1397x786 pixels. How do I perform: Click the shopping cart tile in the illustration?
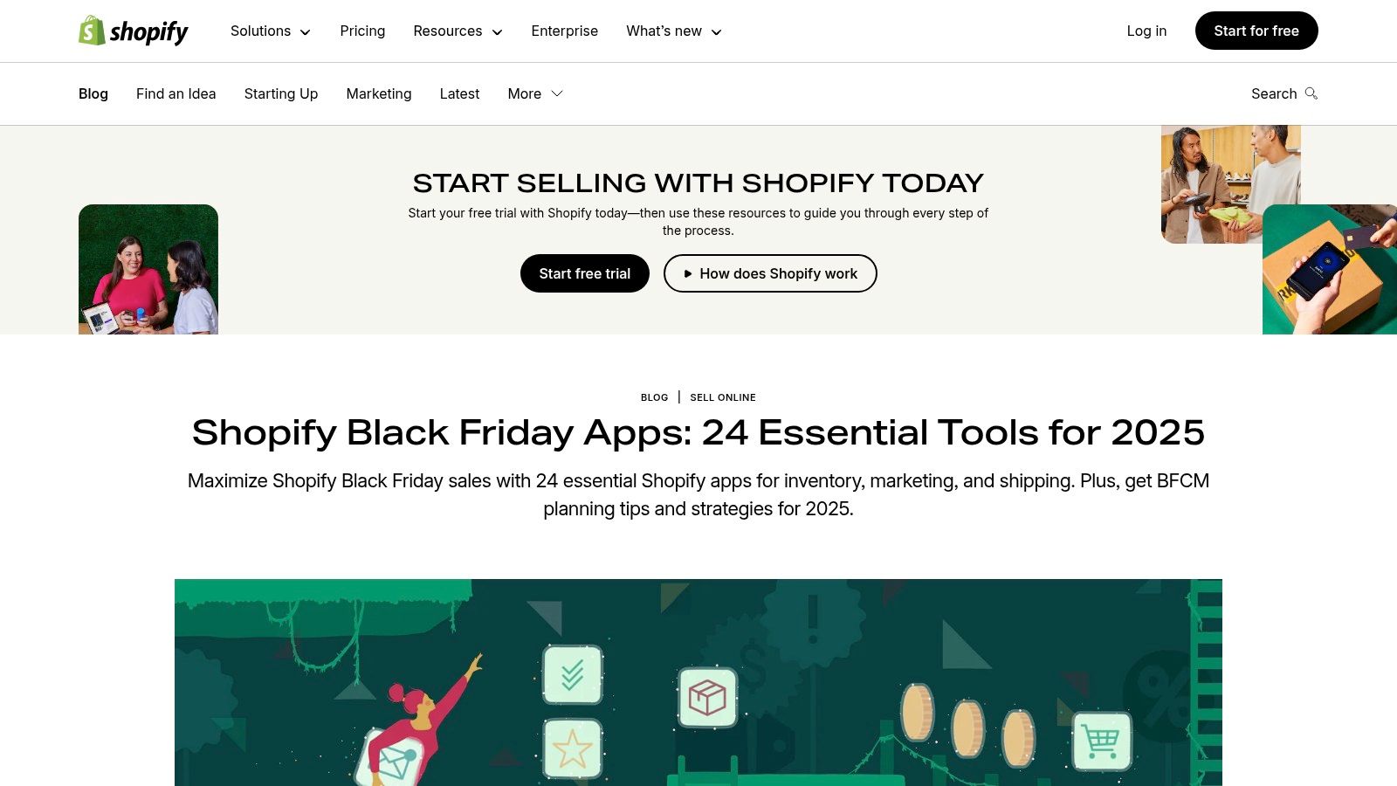click(1101, 741)
